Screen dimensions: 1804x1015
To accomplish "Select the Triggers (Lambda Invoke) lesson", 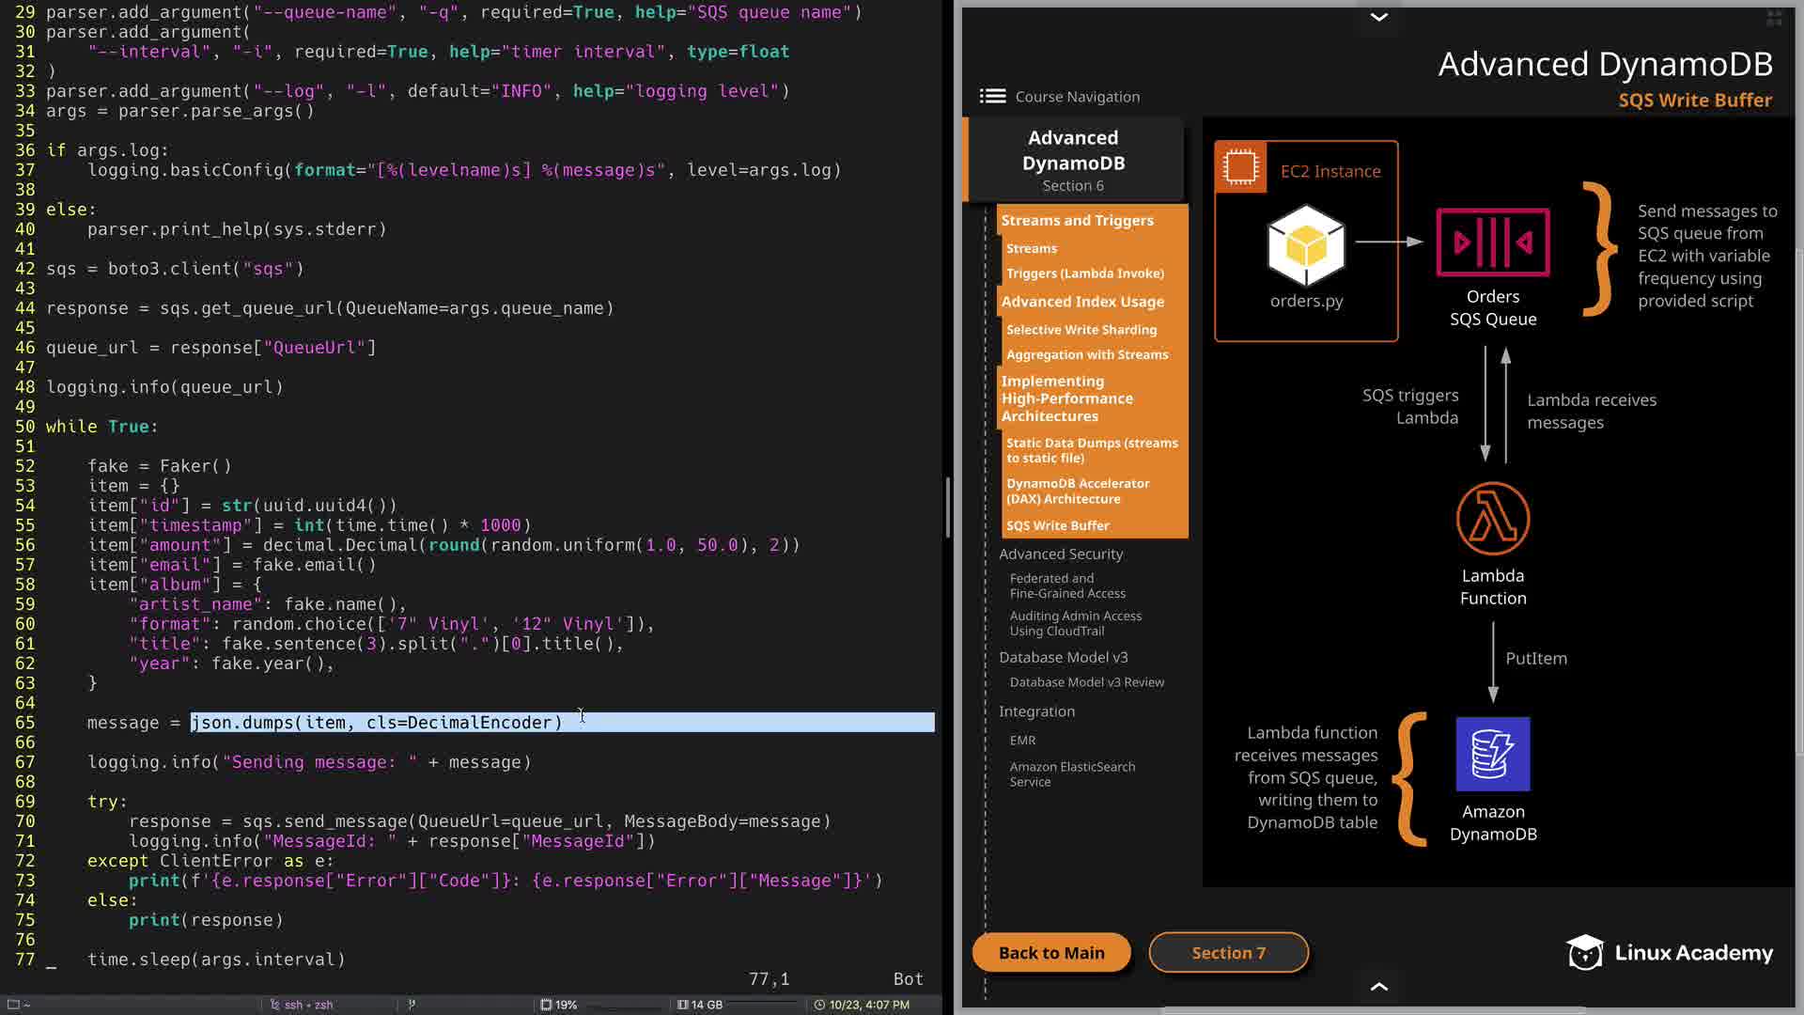I will 1084,273.
